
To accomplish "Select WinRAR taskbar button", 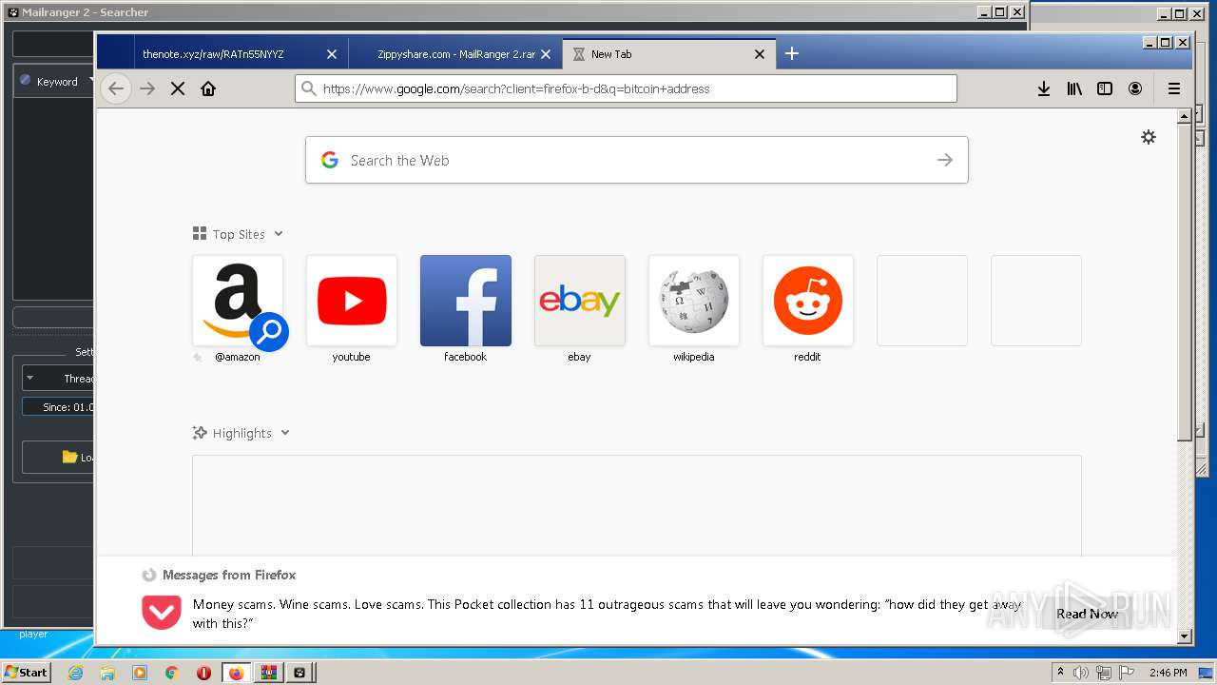I will [x=268, y=673].
